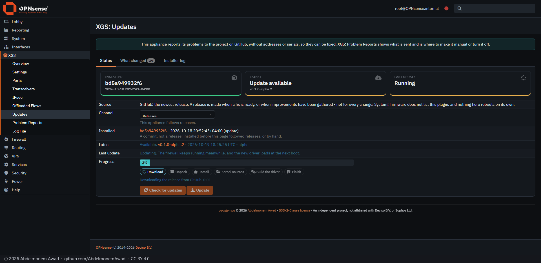Click root@OPNsense.internal user label

(417, 8)
